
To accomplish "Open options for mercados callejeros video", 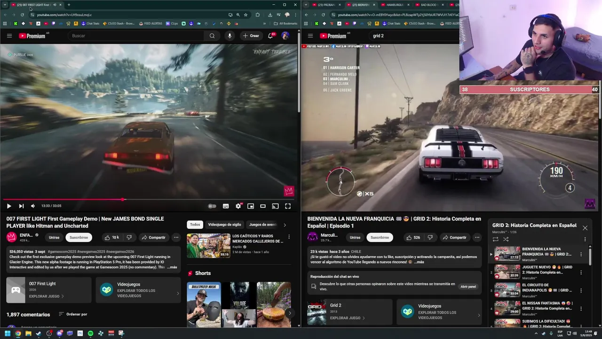I will point(289,237).
